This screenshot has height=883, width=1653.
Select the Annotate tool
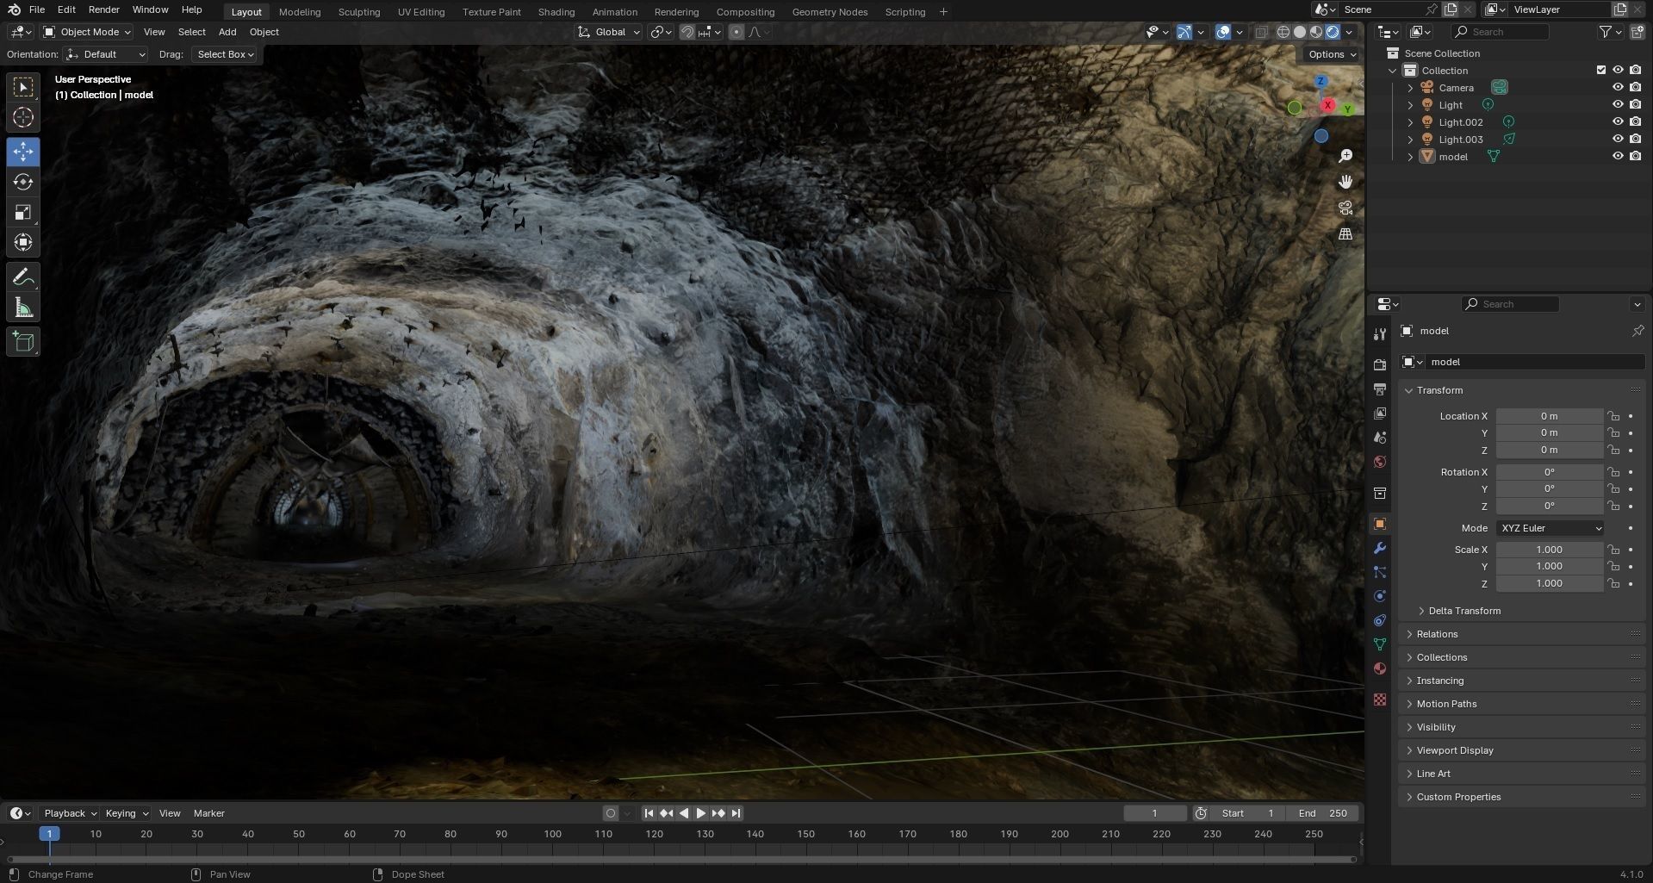click(x=23, y=277)
